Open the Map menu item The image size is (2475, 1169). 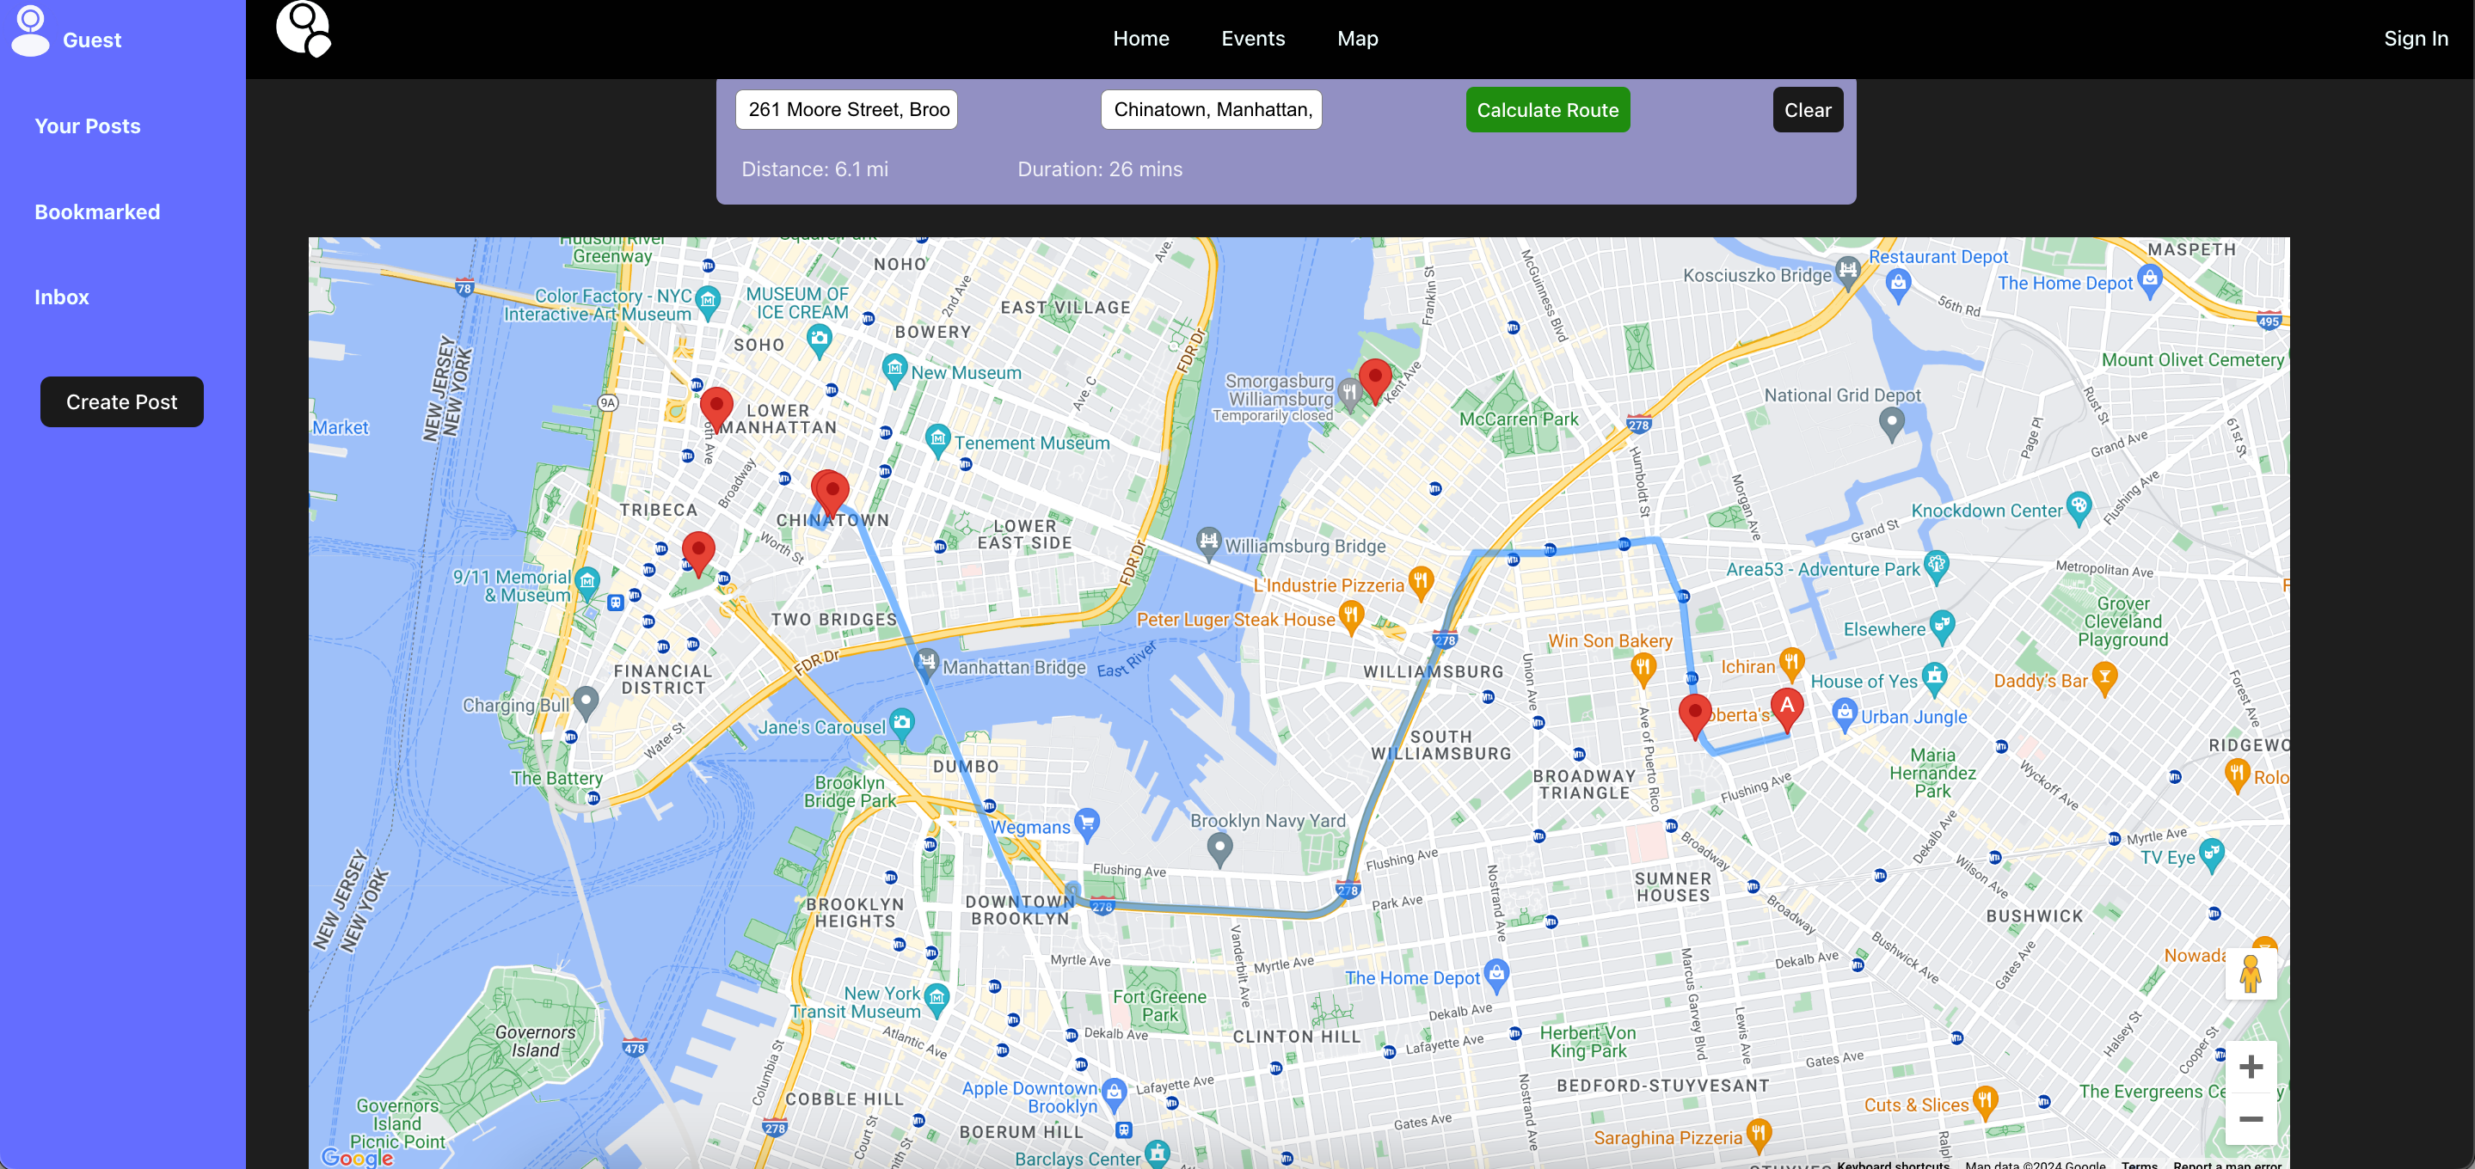click(1357, 39)
